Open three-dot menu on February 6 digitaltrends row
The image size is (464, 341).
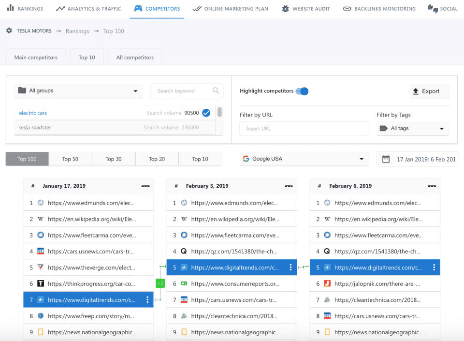(x=434, y=267)
